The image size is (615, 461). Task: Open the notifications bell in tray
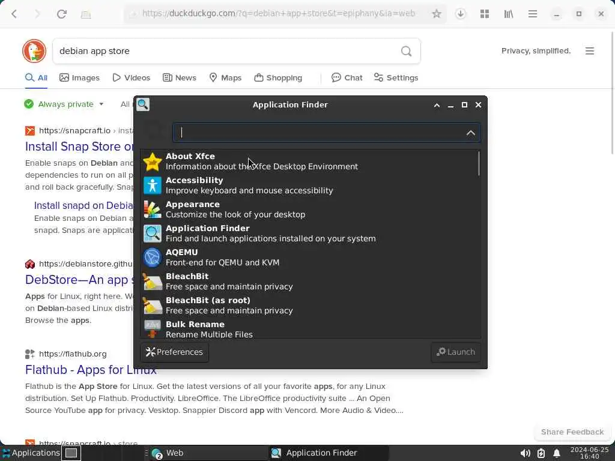click(556, 453)
